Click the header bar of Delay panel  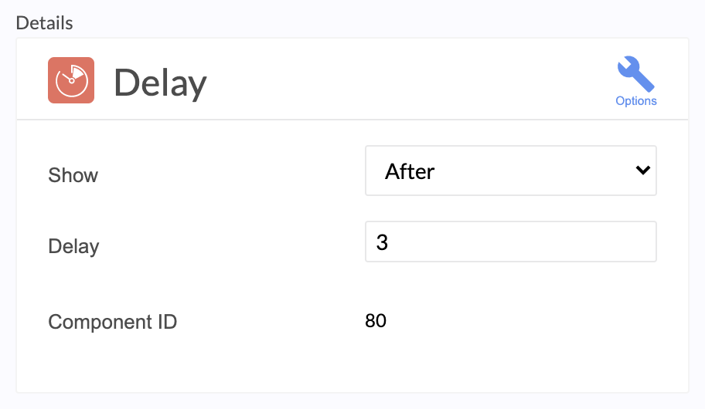point(352,79)
